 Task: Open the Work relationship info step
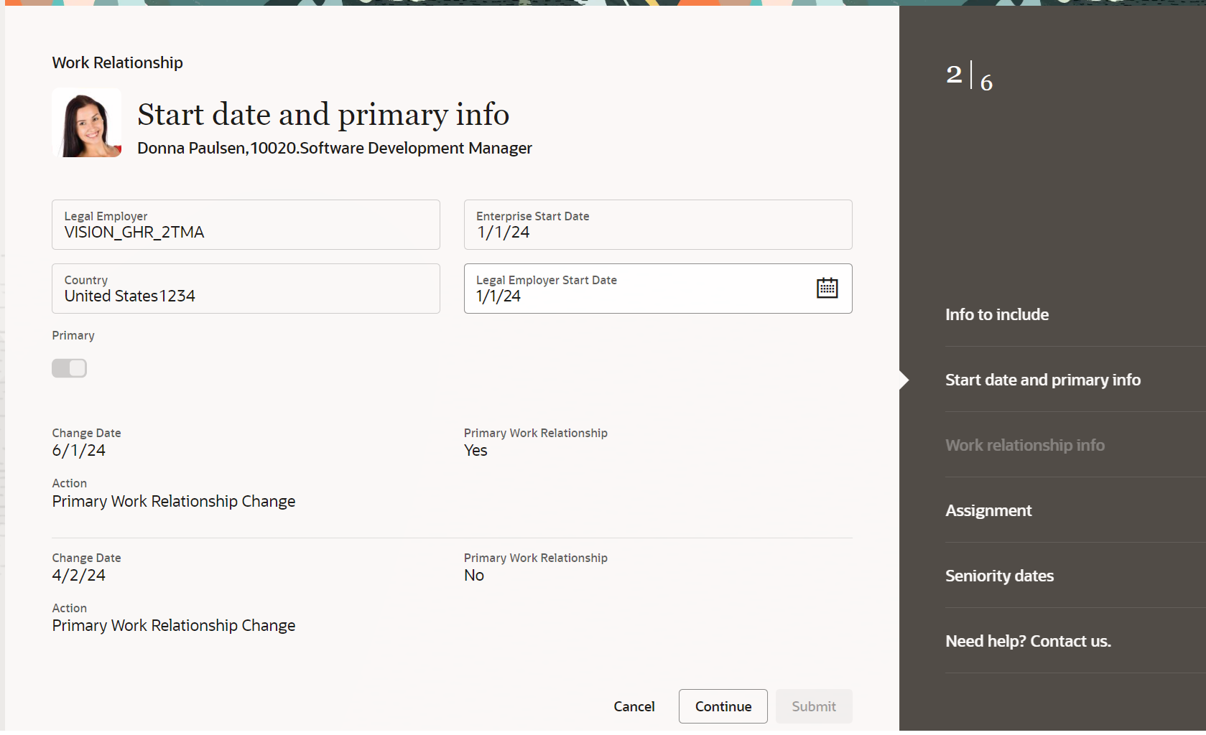[1025, 445]
